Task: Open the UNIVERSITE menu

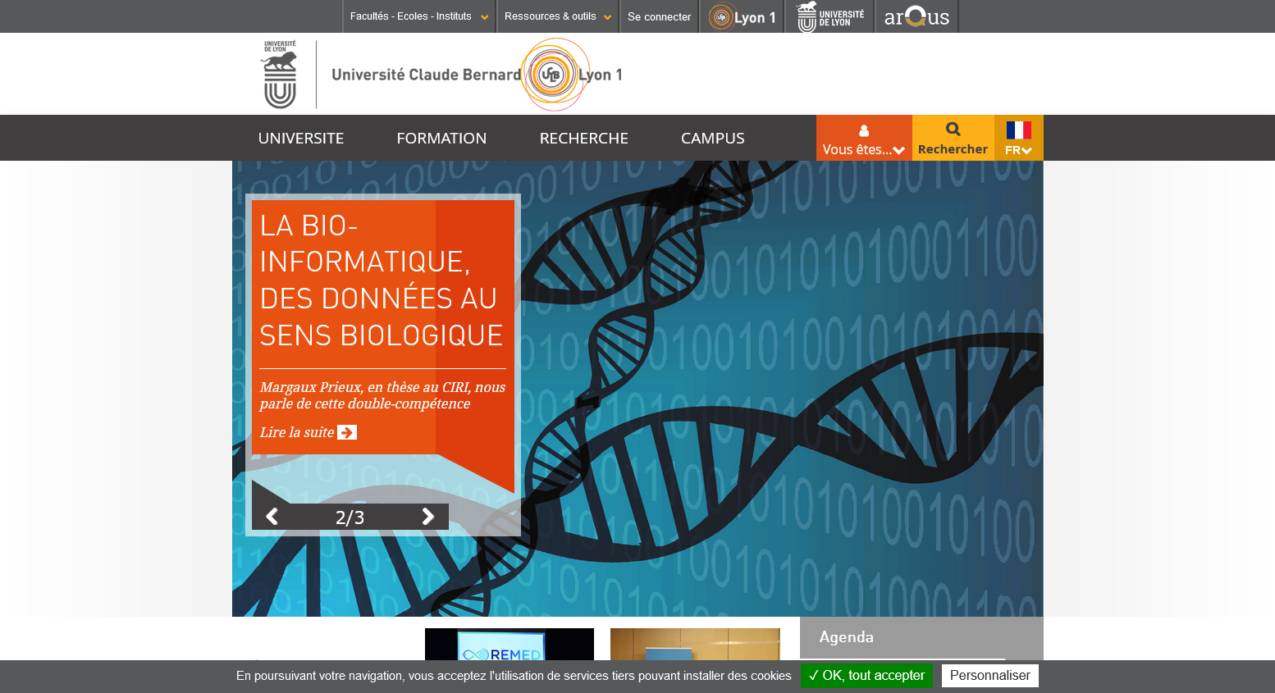Action: click(301, 139)
